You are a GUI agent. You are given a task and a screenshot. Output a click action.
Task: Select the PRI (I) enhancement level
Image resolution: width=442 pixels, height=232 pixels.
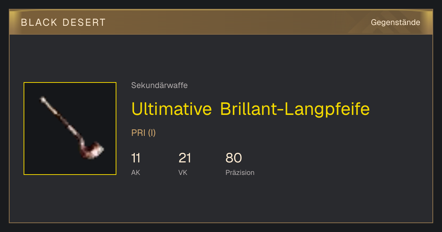144,133
